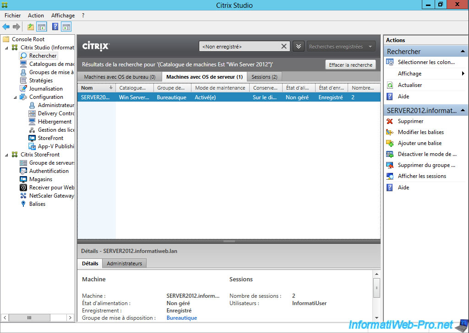Viewport: 469px width, 333px height.
Task: Click the details pane vertical scrollbar thumb
Action: click(x=376, y=288)
